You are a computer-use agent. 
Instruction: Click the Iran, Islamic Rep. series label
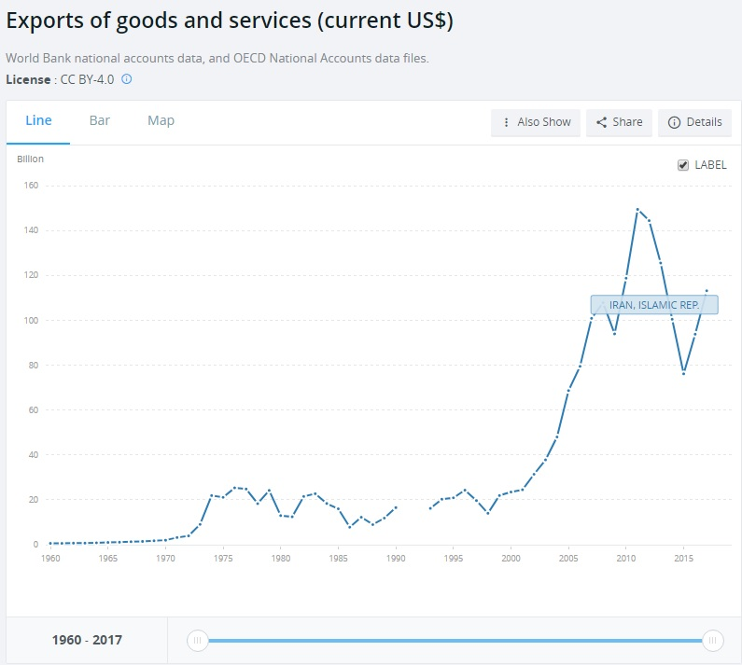click(x=653, y=305)
